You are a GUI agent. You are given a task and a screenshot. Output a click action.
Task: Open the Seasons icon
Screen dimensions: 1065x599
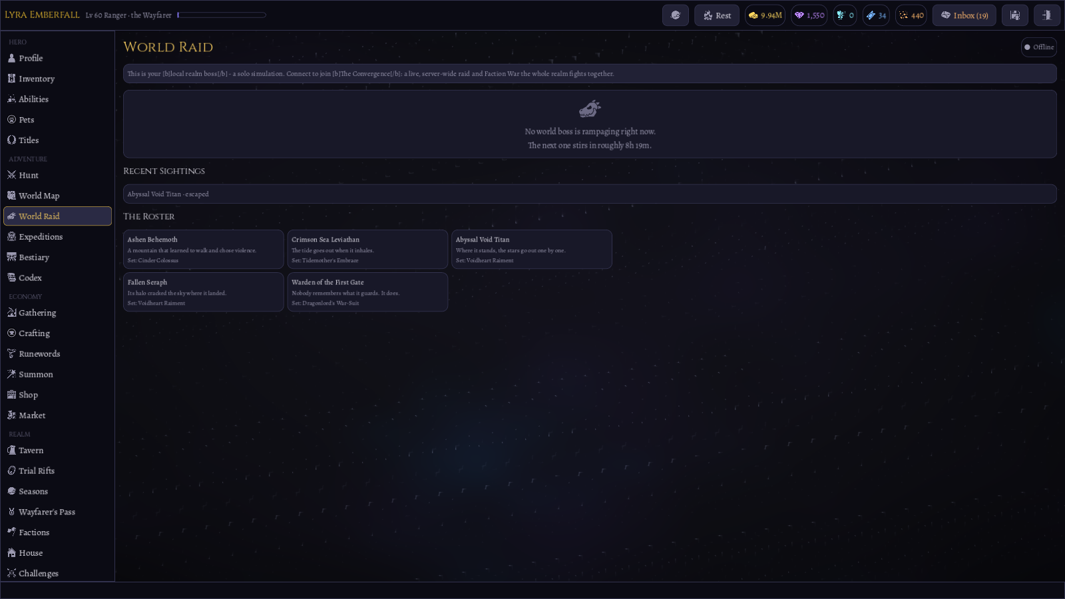11,491
